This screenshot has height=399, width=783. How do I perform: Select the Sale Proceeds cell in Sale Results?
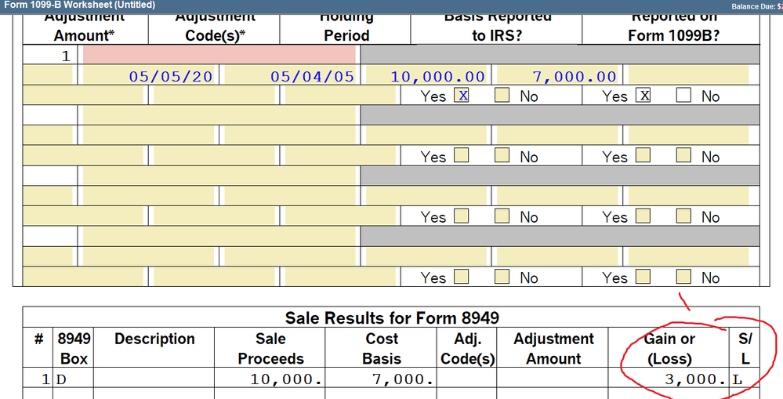pyautogui.click(x=270, y=379)
